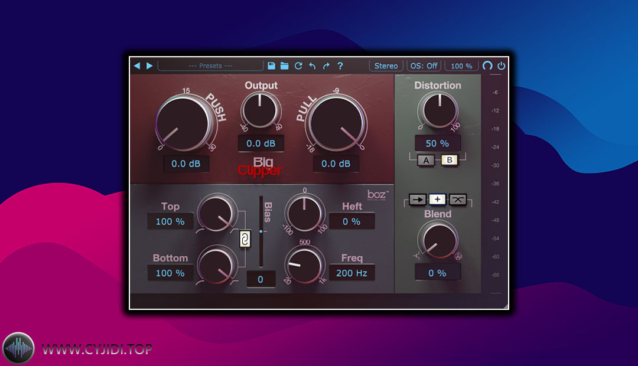This screenshot has width=638, height=366.
Task: Change oversampling OS: Off setting
Action: tap(424, 66)
